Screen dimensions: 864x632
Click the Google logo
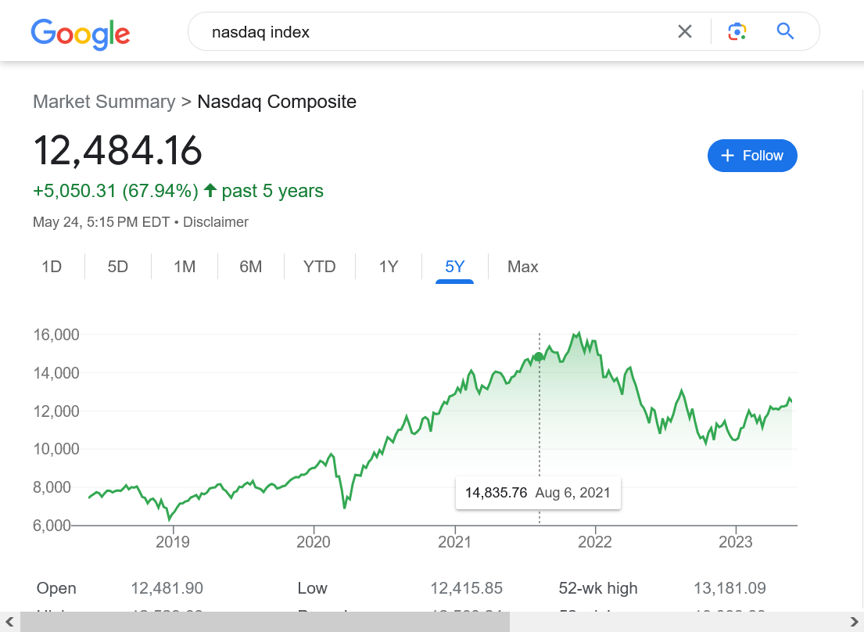coord(81,33)
